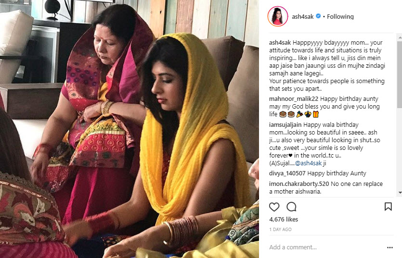
Task: Click the 1 DAY AGO timestamp
Action: (280, 230)
